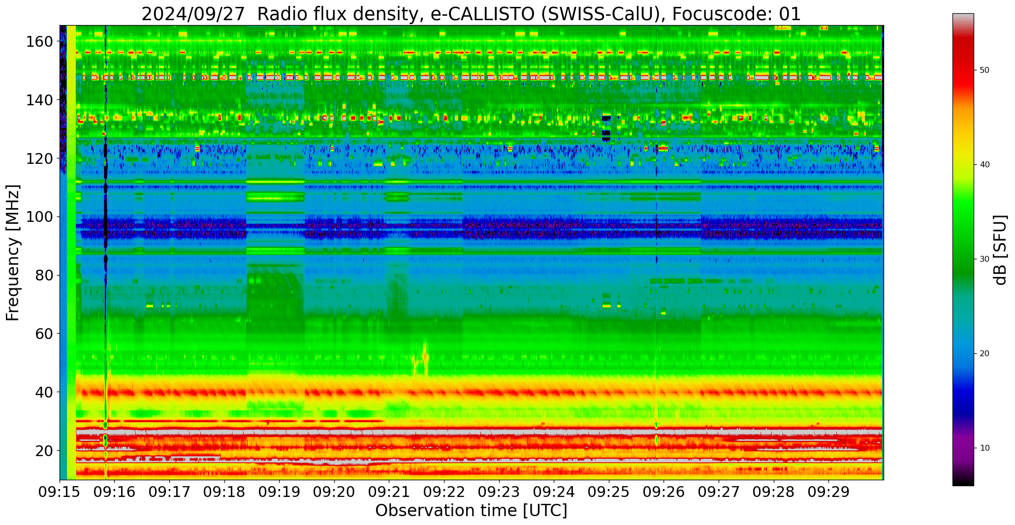Click the 09:18 time tick label
The image size is (1015, 525).
224,492
